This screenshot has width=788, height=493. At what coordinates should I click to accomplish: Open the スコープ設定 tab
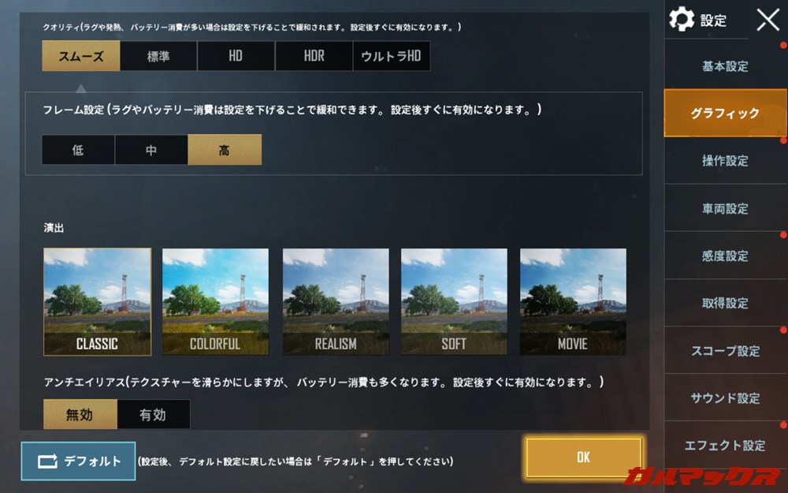[725, 351]
